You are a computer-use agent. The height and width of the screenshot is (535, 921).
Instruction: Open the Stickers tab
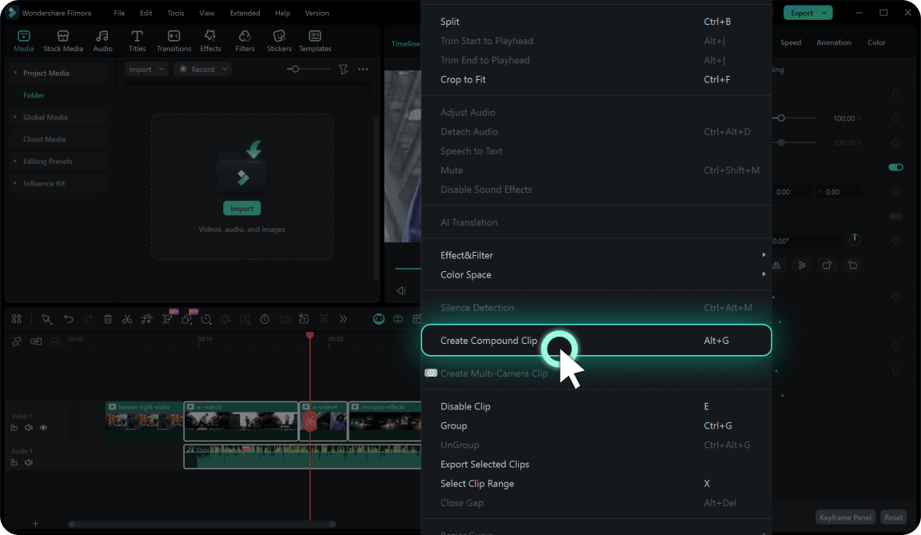279,41
